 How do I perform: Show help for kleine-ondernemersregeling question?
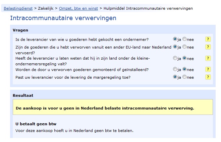(208, 58)
